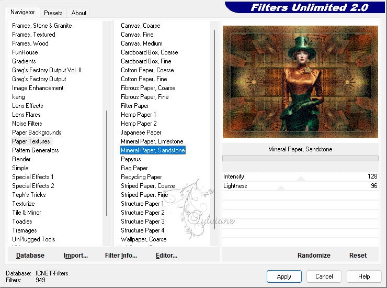
Task: Select 'Mineral Paper, Sandstone' filter
Action: [153, 150]
